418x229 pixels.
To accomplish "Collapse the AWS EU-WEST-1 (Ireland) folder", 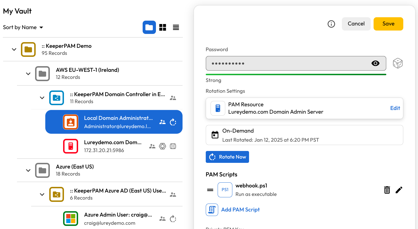I will (28, 74).
